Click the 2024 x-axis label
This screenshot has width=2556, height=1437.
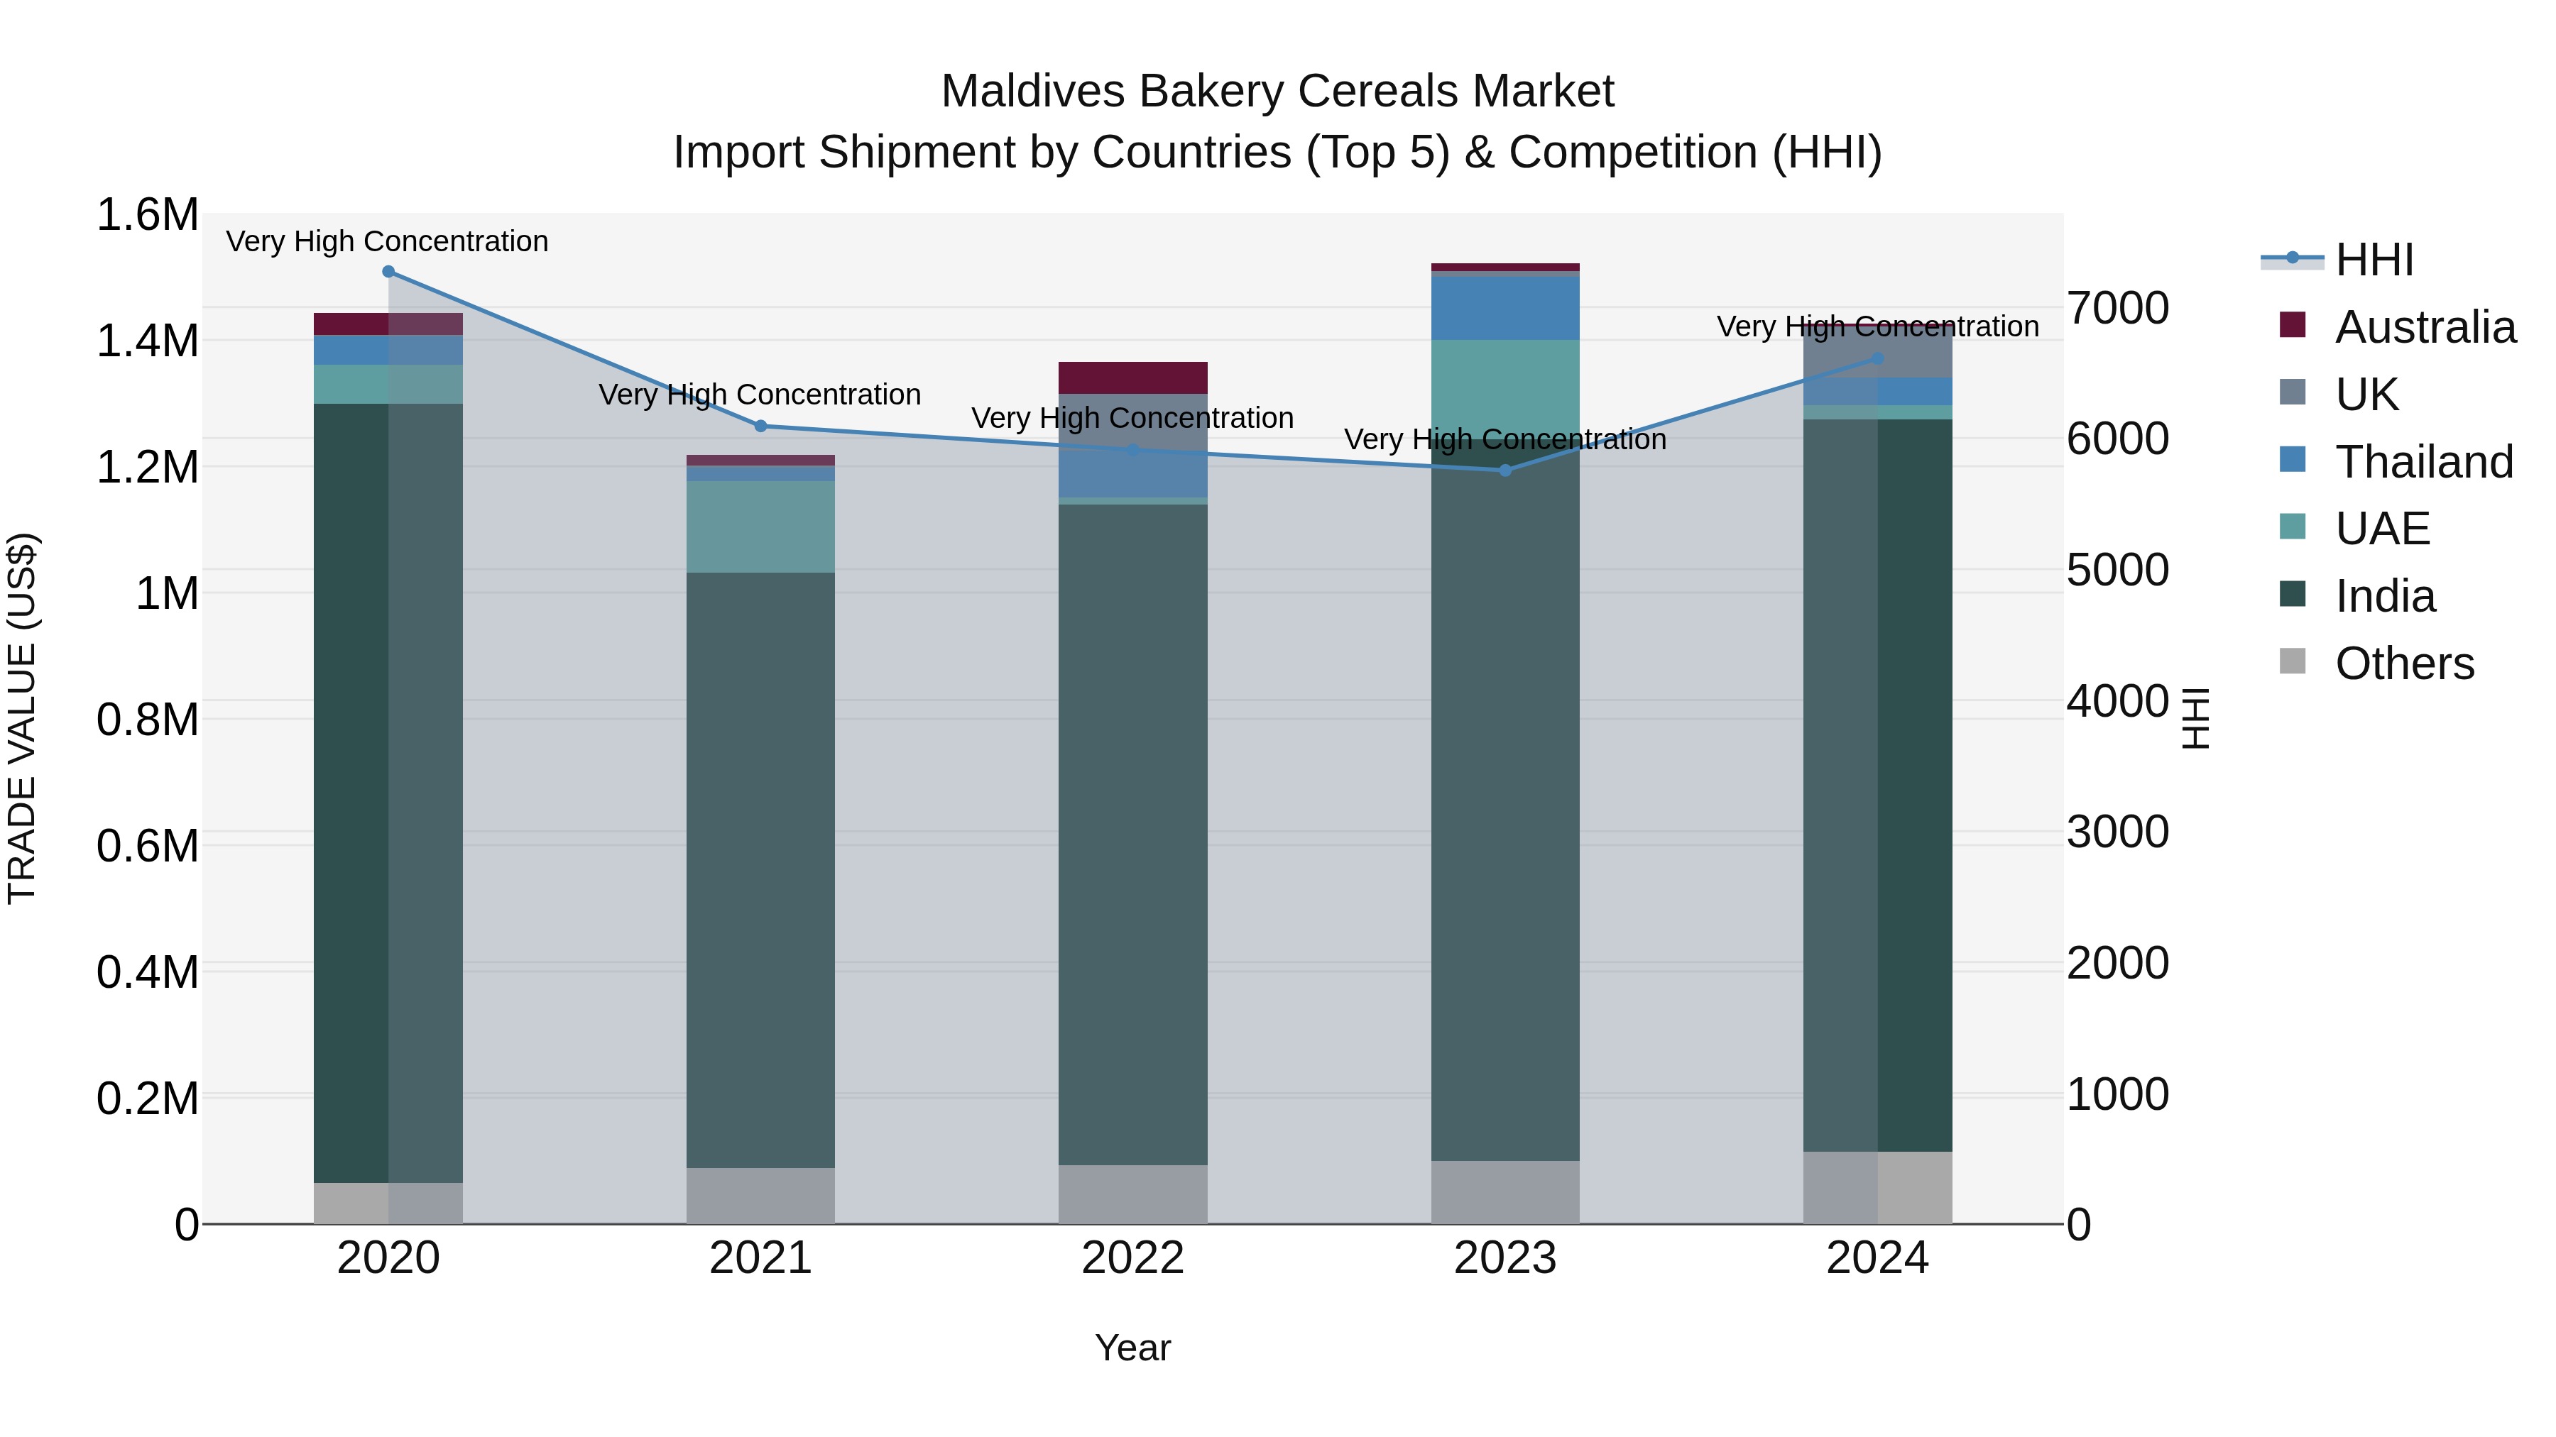pyautogui.click(x=1877, y=1258)
